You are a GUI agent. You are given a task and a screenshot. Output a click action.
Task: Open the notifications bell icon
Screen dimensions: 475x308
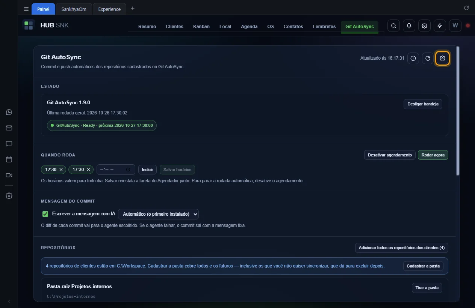pyautogui.click(x=409, y=26)
